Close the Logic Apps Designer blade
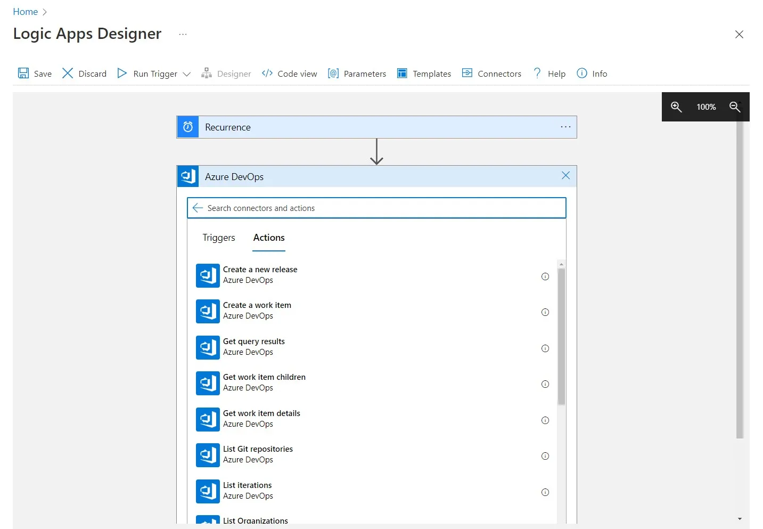The width and height of the screenshot is (763, 529). pos(739,34)
